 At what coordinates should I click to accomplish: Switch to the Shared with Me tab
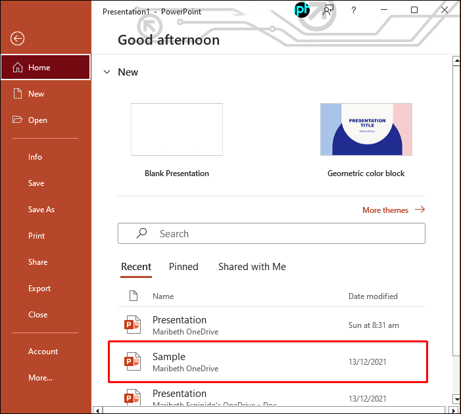[x=252, y=267]
